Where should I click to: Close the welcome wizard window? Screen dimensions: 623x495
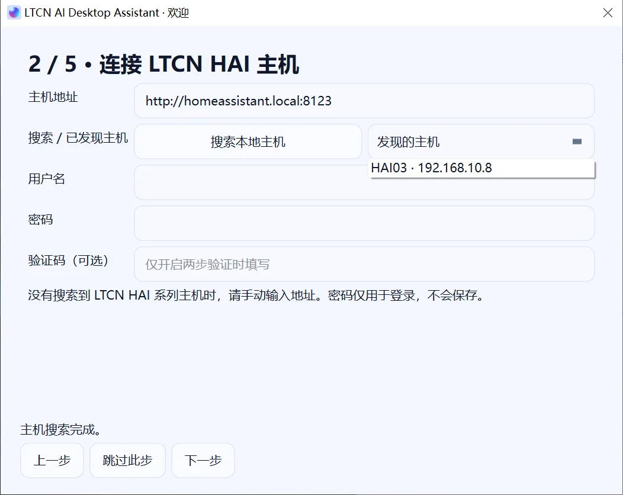[608, 12]
